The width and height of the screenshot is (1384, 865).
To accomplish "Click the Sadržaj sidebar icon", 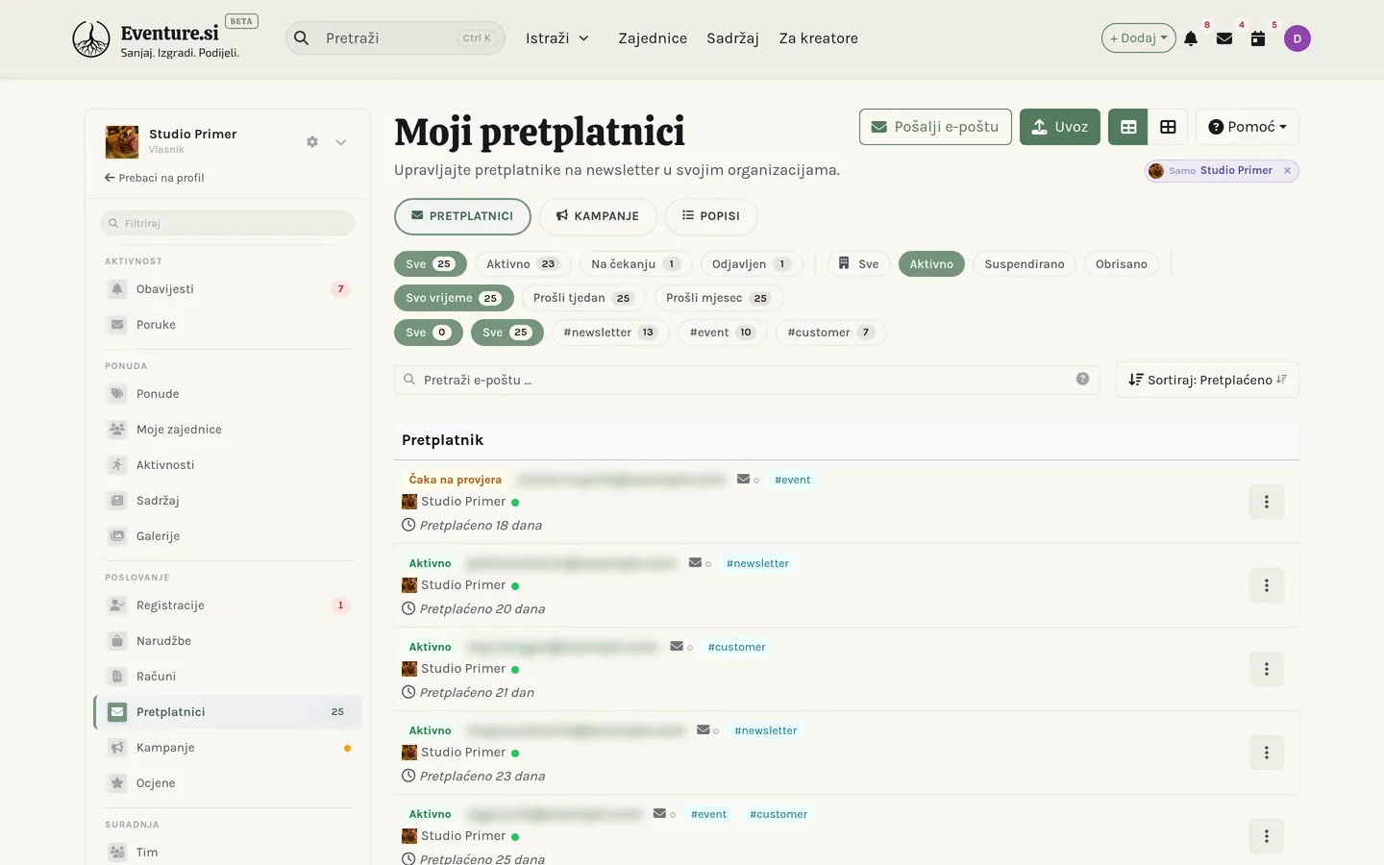I will click(117, 501).
